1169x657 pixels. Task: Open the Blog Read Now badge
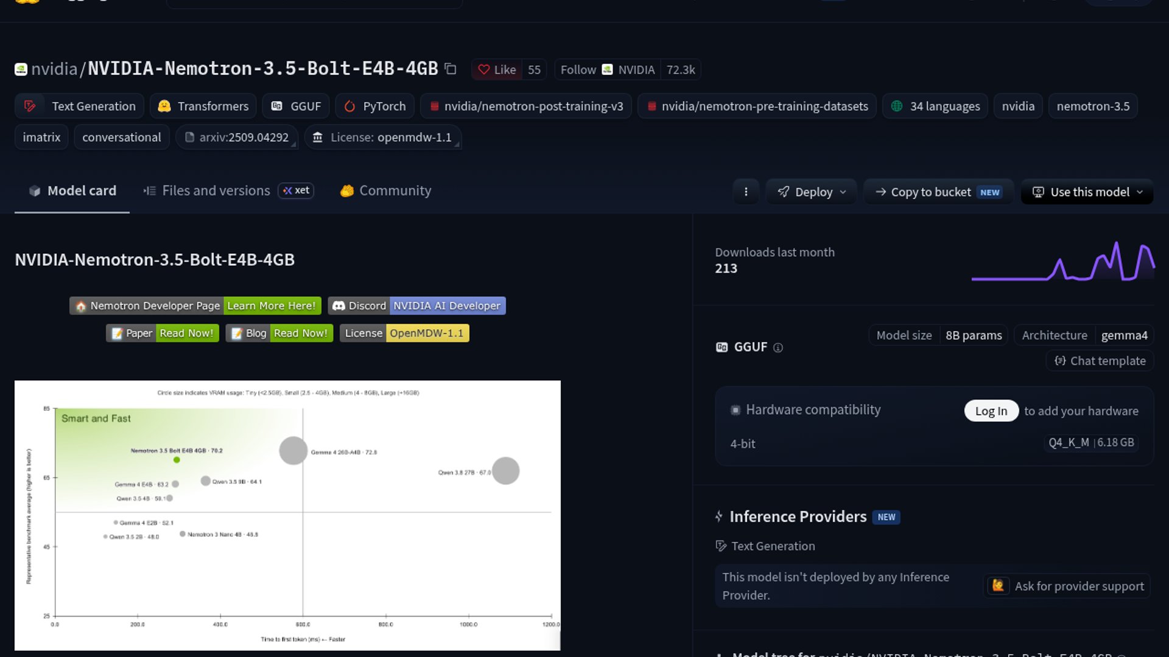point(279,333)
